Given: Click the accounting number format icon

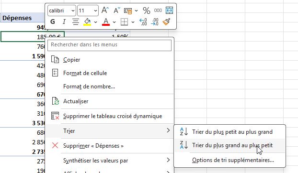Looking at the screenshot, I should [128, 11].
